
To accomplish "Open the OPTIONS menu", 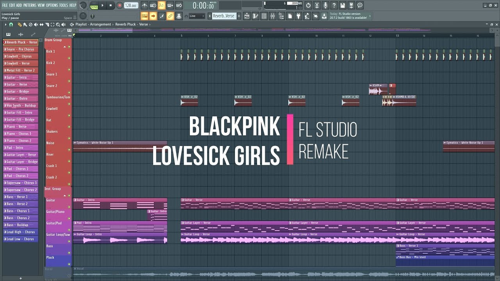I will (x=52, y=5).
